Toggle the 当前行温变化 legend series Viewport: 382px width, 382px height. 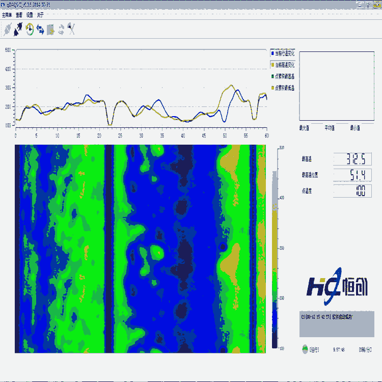pos(282,53)
